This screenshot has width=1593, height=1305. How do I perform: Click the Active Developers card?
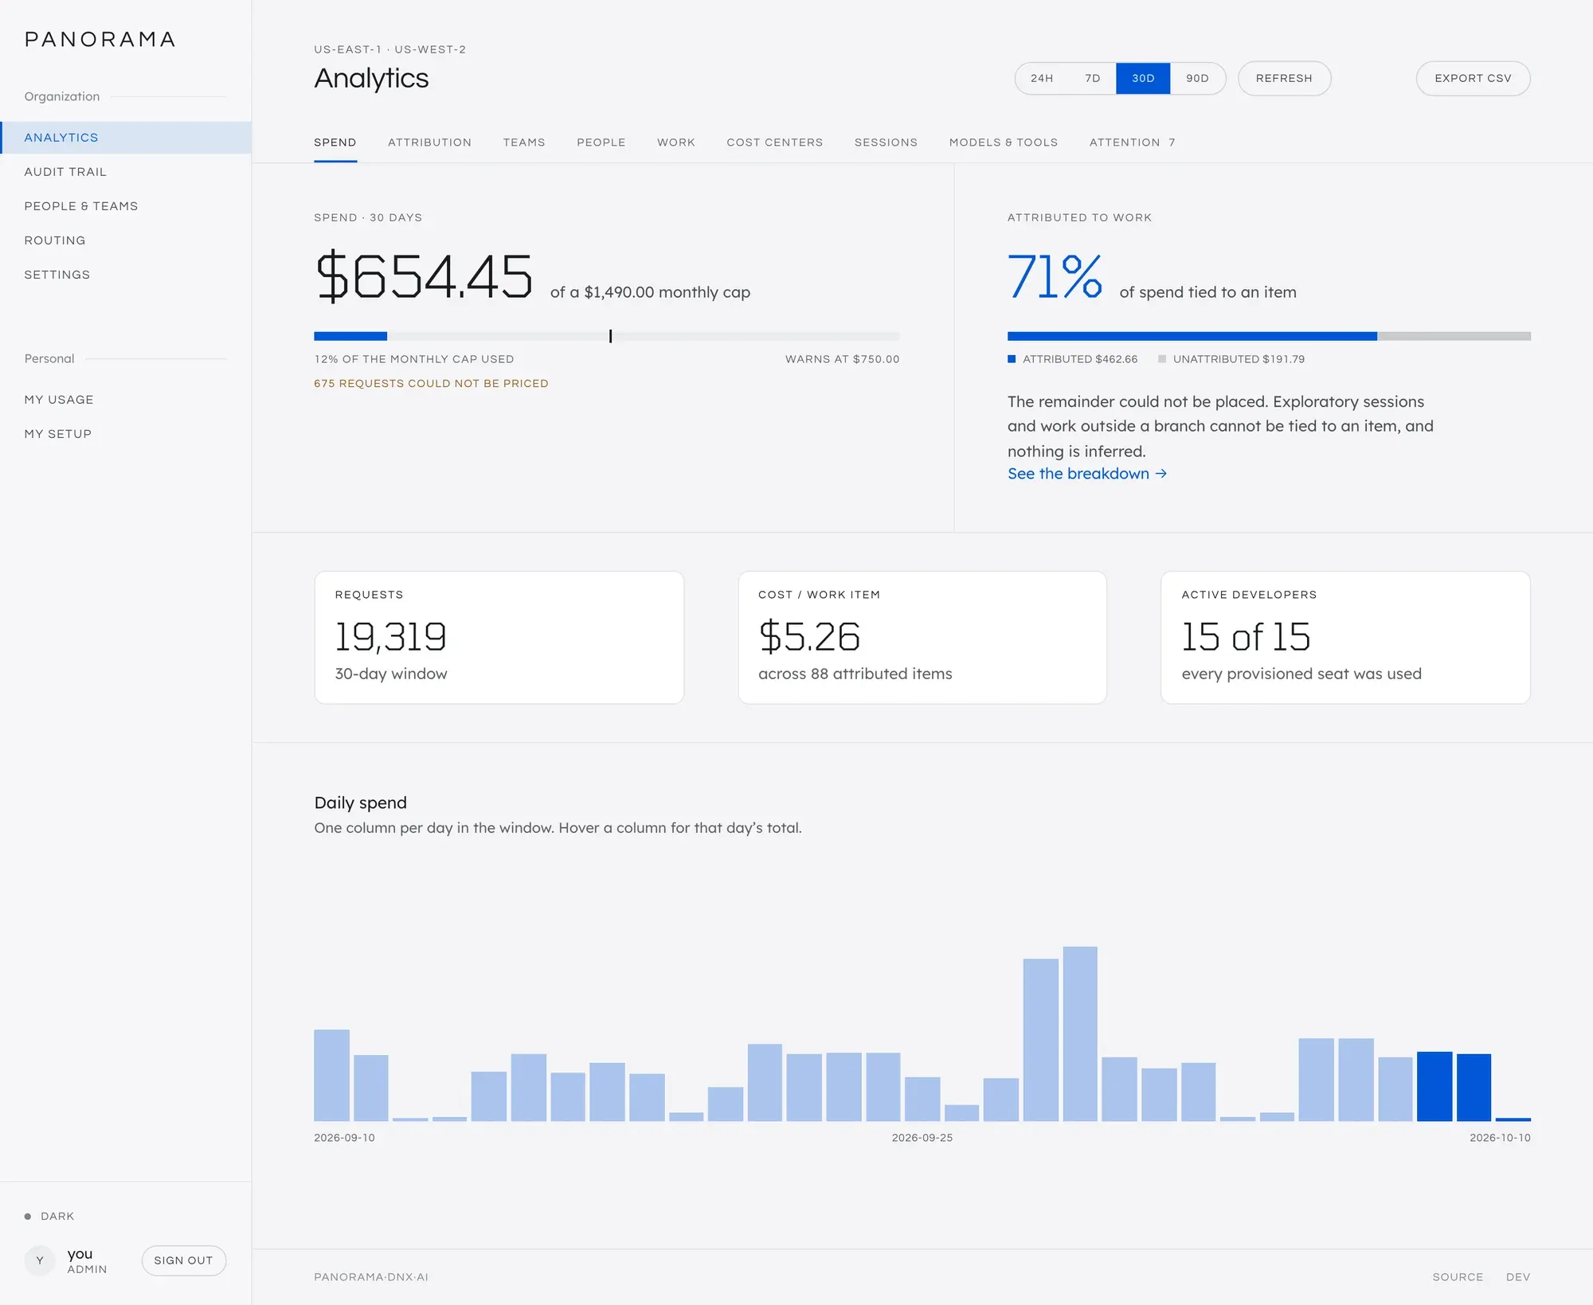click(x=1345, y=637)
